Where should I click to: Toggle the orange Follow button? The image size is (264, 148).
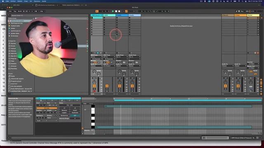pos(97,11)
